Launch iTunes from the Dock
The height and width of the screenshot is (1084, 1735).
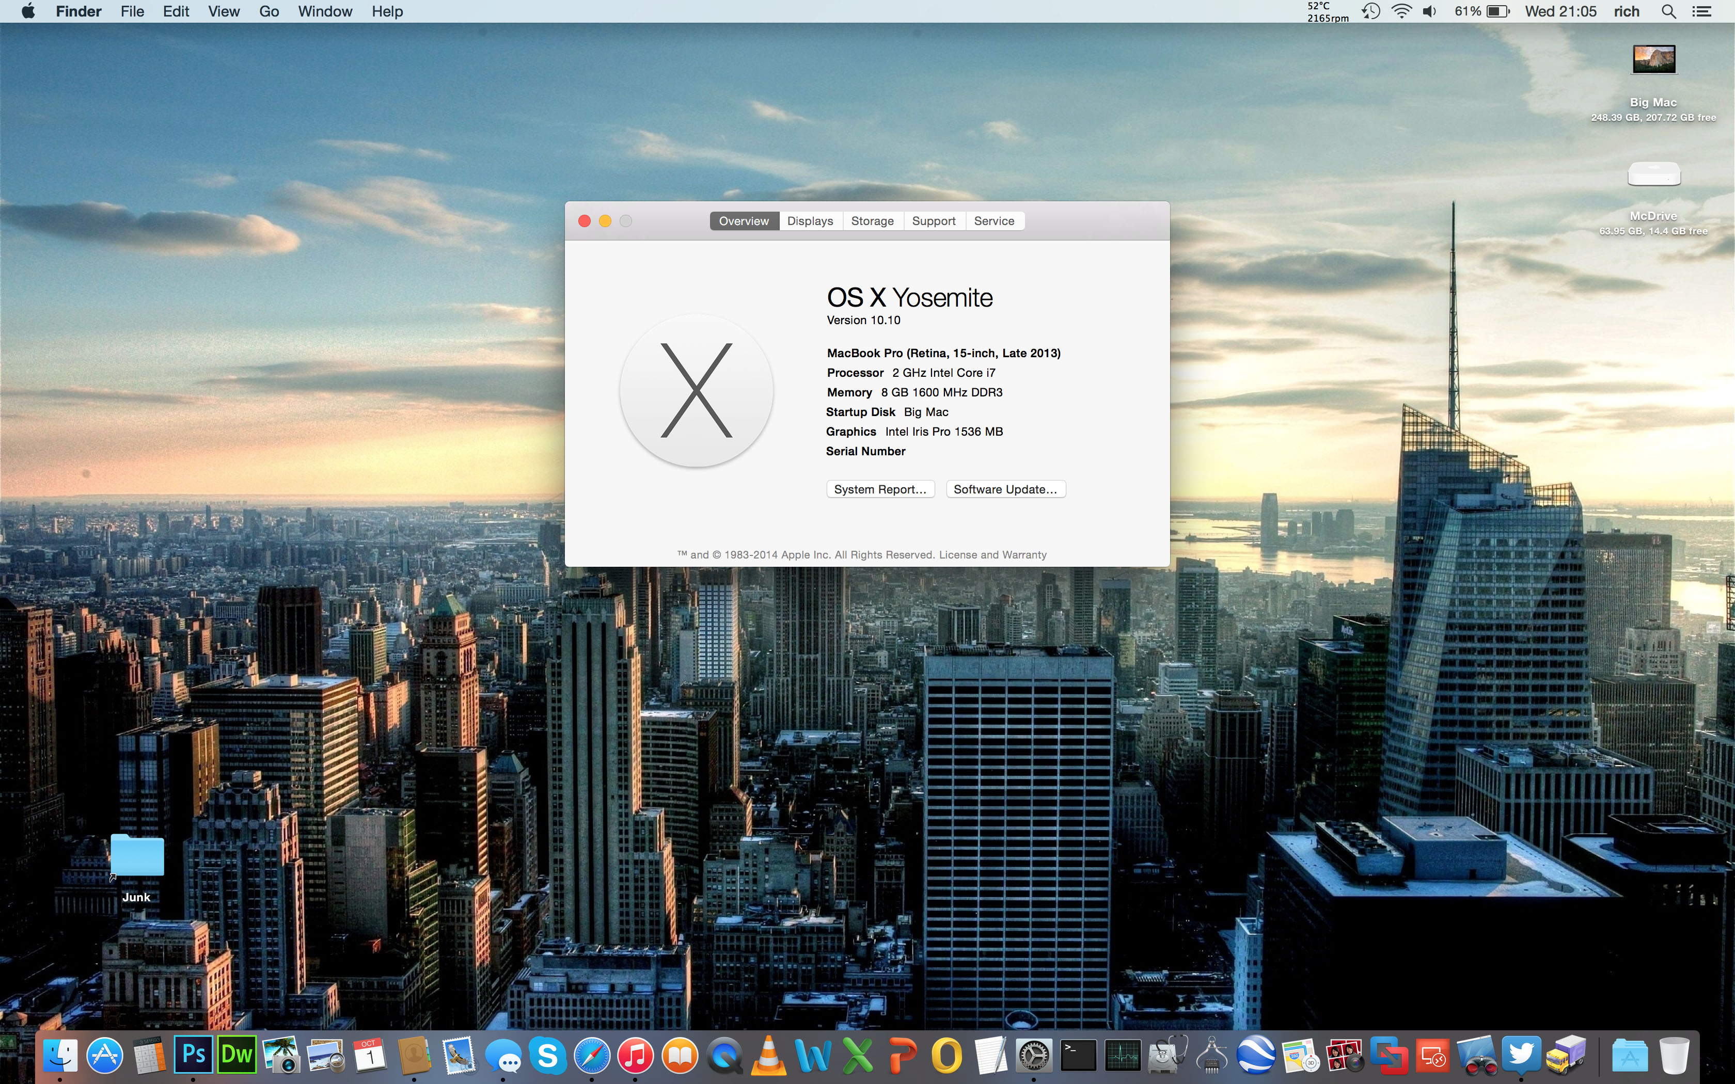pyautogui.click(x=636, y=1055)
